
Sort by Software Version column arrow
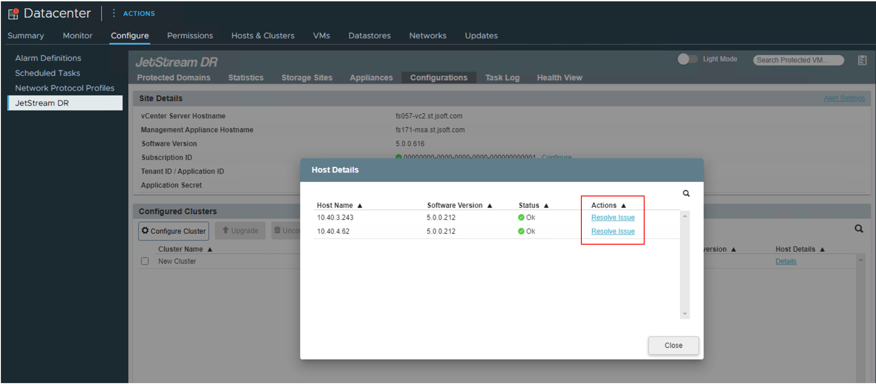coord(489,205)
